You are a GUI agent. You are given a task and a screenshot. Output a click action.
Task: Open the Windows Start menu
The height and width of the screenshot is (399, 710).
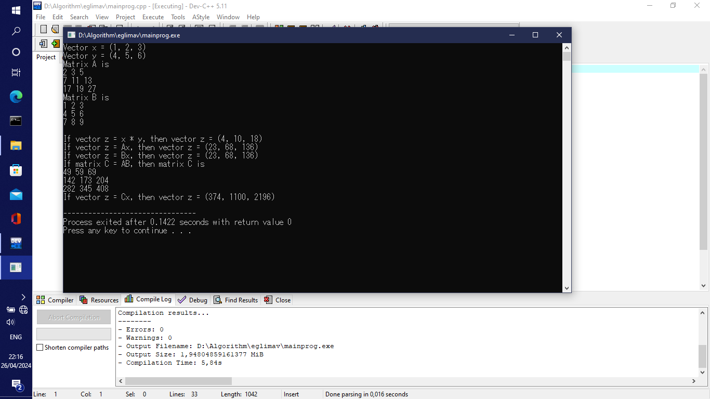click(x=16, y=10)
